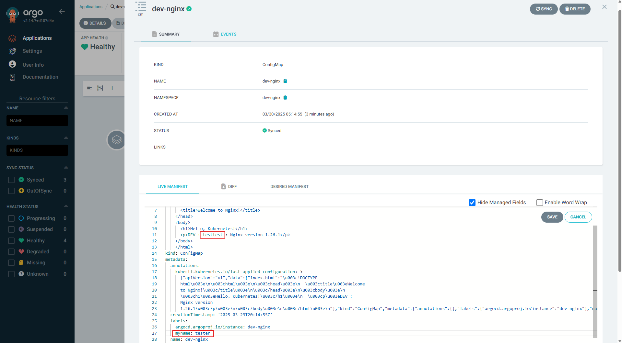Viewport: 622px width, 343px height.
Task: Click the App Health help icon
Action: (107, 38)
